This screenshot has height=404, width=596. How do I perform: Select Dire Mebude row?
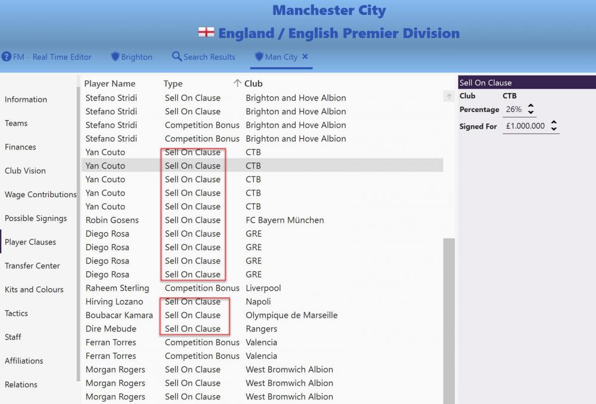(262, 329)
